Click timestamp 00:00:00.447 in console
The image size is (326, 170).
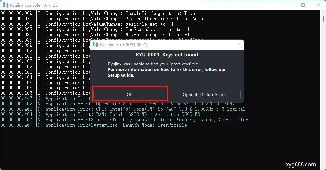(16, 98)
